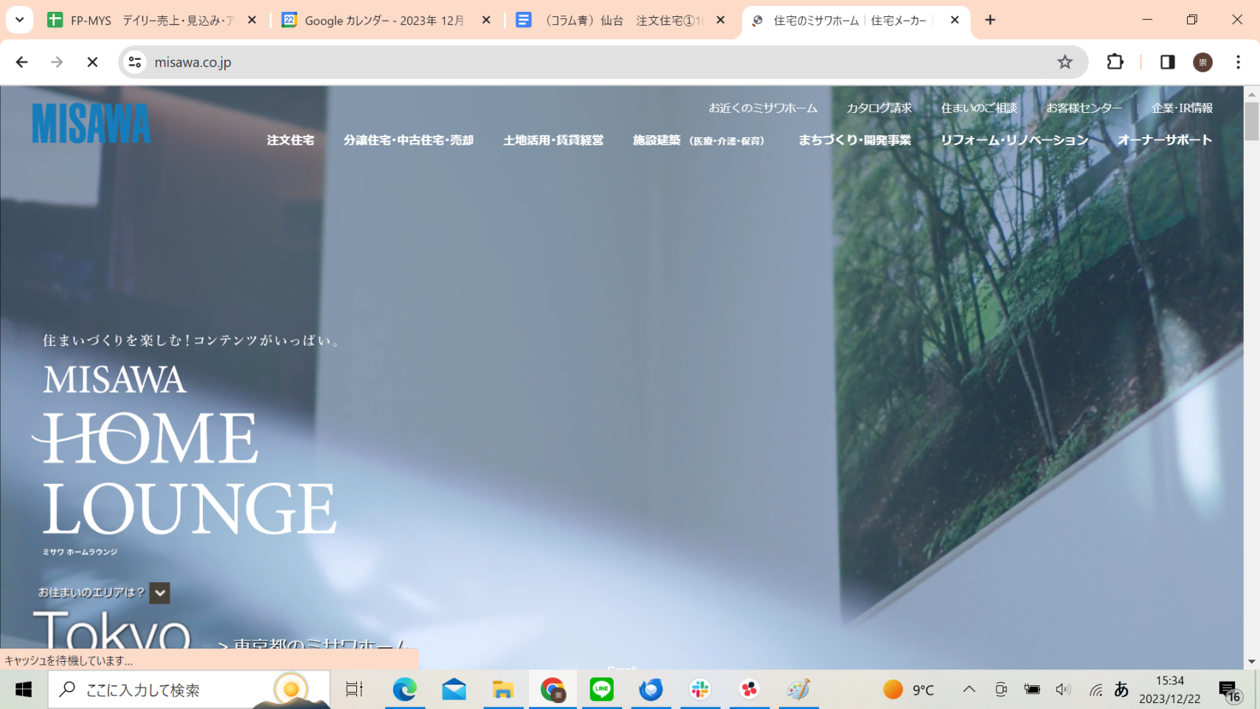1260x709 pixels.
Task: Open Thunderbird from taskbar
Action: pos(651,690)
